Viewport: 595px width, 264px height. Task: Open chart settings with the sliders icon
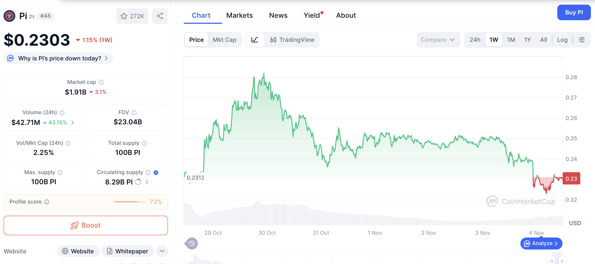[582, 40]
